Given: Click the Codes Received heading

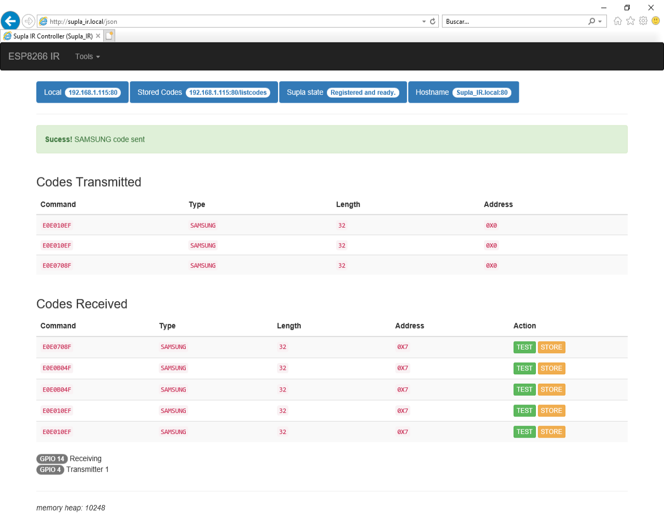Looking at the screenshot, I should point(82,304).
